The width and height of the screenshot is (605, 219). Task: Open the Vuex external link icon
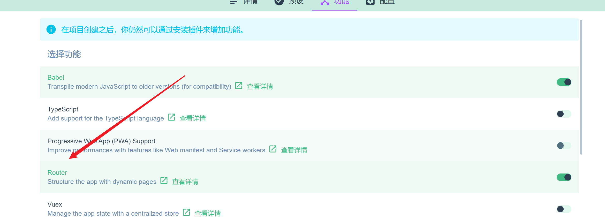click(186, 212)
